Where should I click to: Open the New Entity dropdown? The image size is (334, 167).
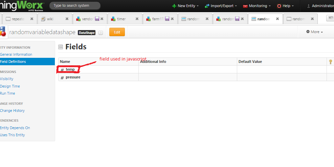pyautogui.click(x=185, y=6)
